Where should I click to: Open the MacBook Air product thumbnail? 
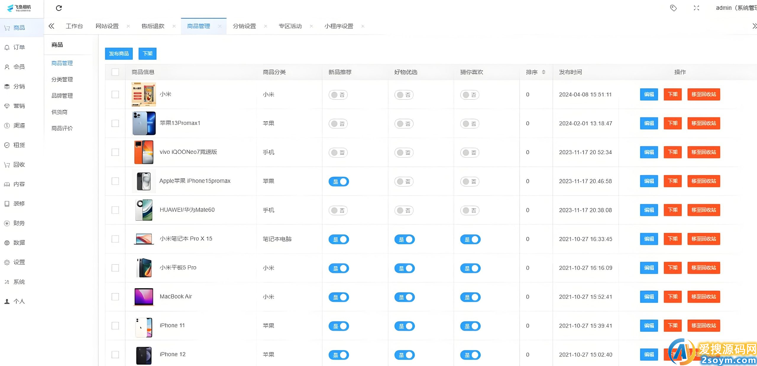coord(144,297)
